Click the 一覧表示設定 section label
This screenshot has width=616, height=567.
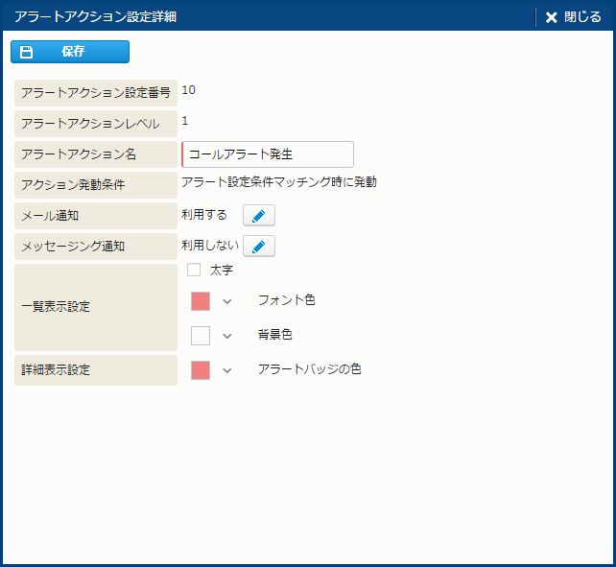tap(96, 307)
